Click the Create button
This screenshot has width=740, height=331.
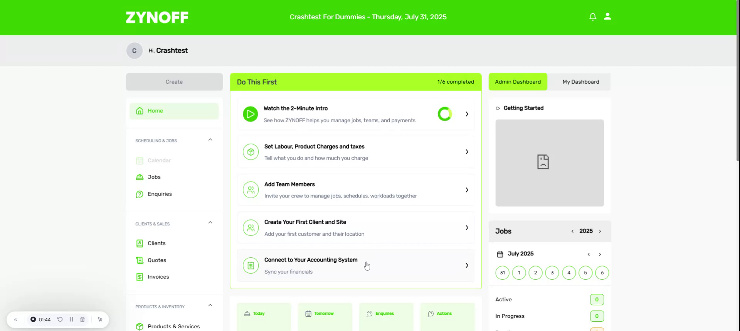coord(174,82)
